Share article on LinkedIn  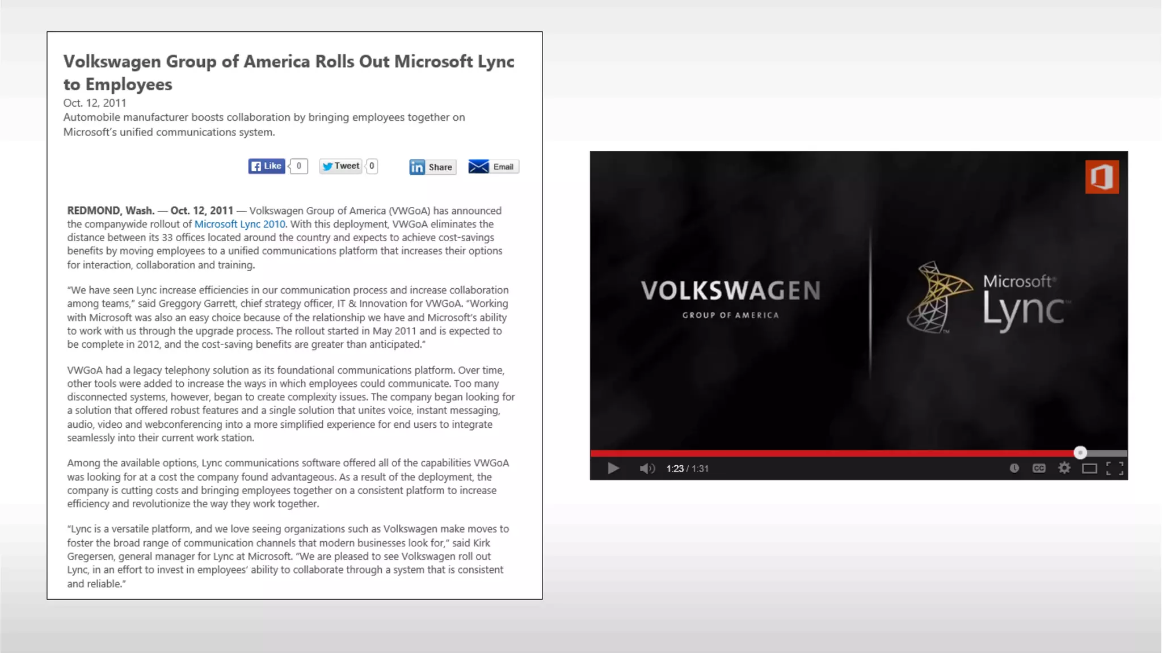432,167
